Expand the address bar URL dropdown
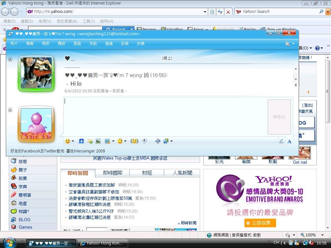The height and width of the screenshot is (248, 331). (x=205, y=12)
